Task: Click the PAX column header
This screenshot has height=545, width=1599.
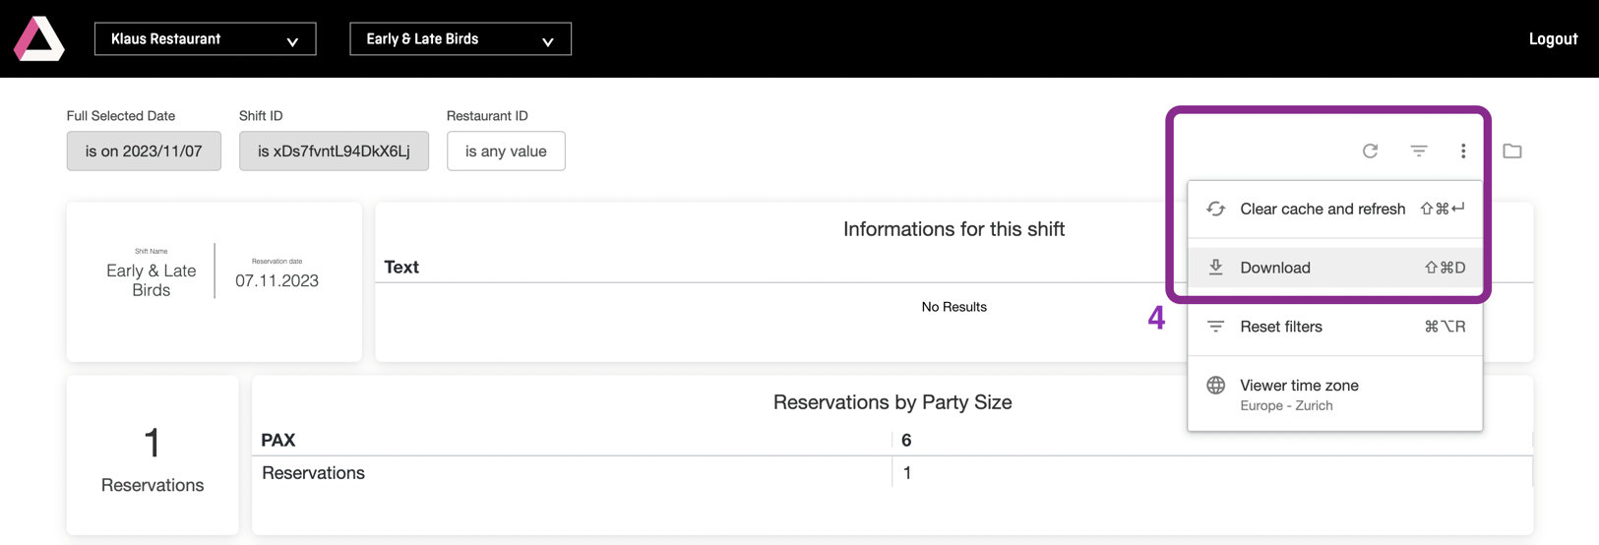Action: 278,440
